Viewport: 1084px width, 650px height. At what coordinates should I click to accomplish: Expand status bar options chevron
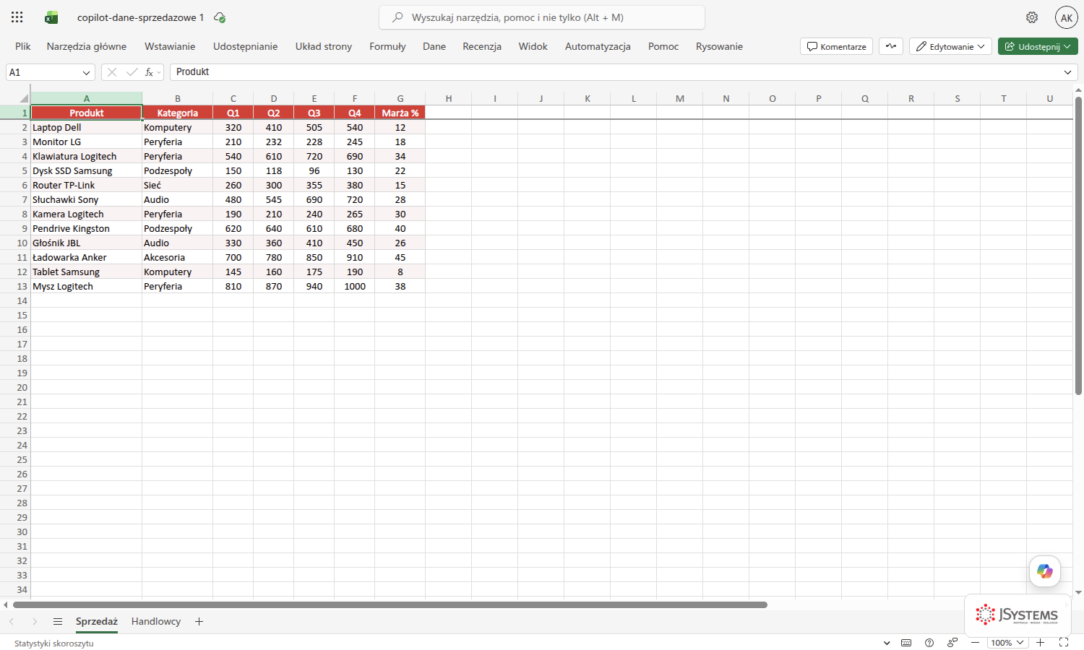(887, 643)
